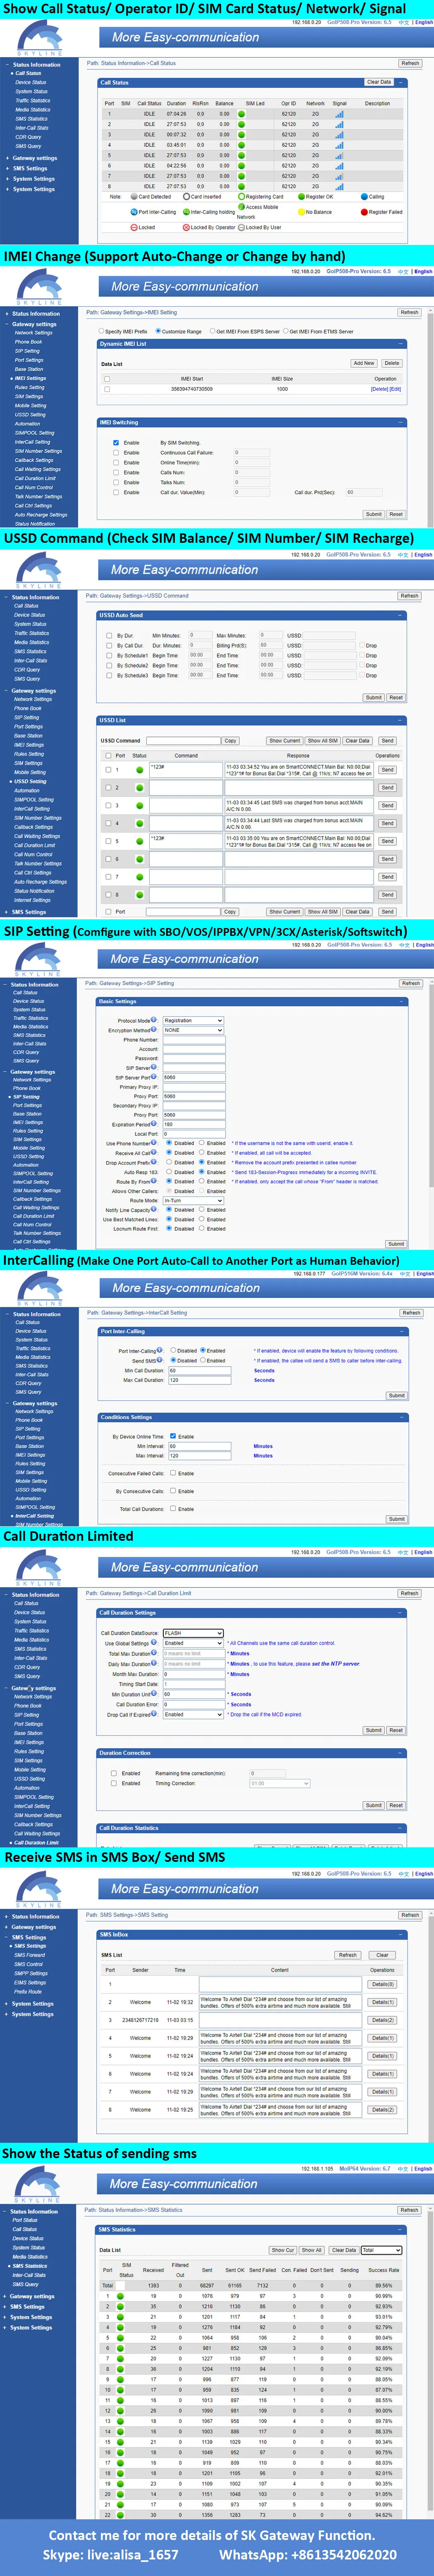
Task: Collapse the Dynamic IMEI List panel icon
Action: (401, 344)
